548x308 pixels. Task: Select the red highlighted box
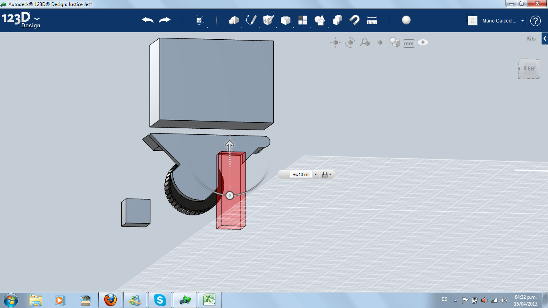pos(231,190)
